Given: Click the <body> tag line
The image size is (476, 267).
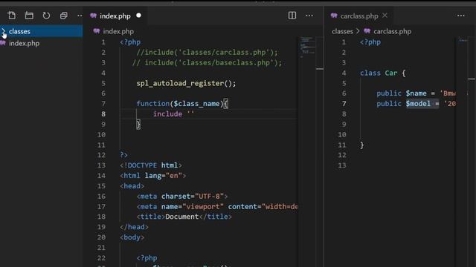Looking at the screenshot, I should 132,237.
